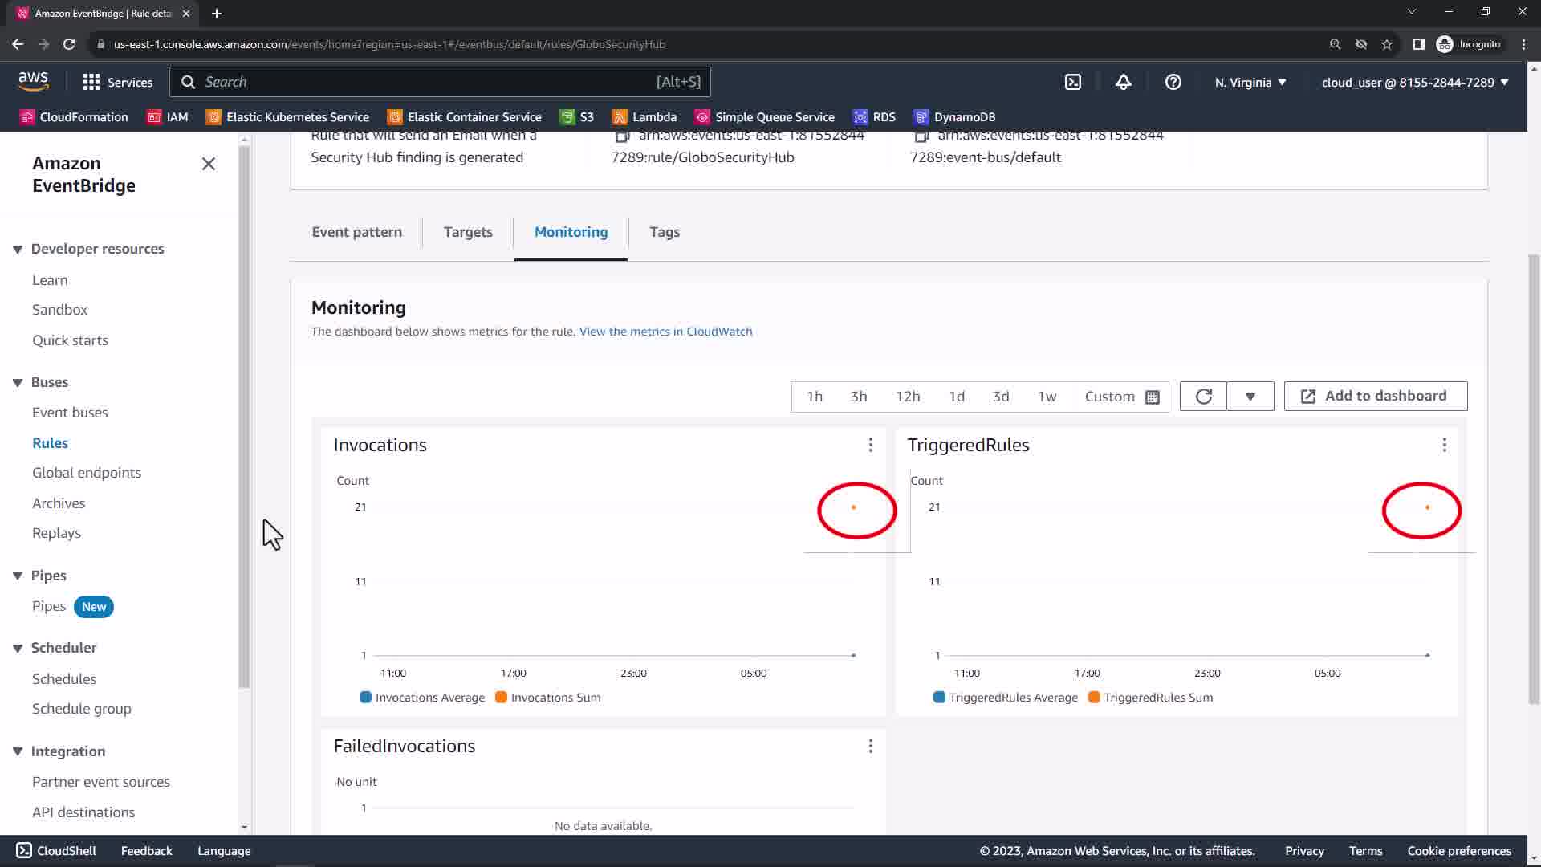Copy the rule ARN using the copy icon
The width and height of the screenshot is (1541, 867).
[x=622, y=136]
